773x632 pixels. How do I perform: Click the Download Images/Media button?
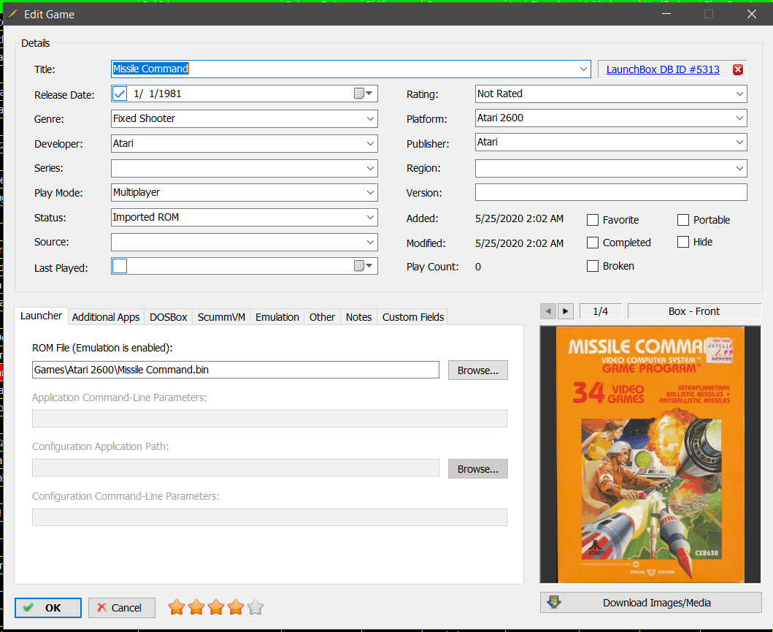651,602
